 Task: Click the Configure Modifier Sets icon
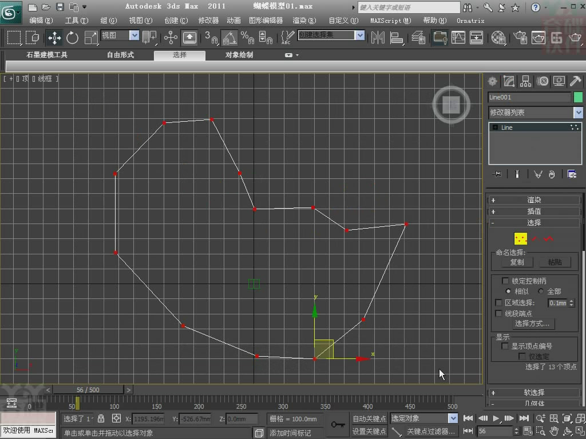coord(572,174)
